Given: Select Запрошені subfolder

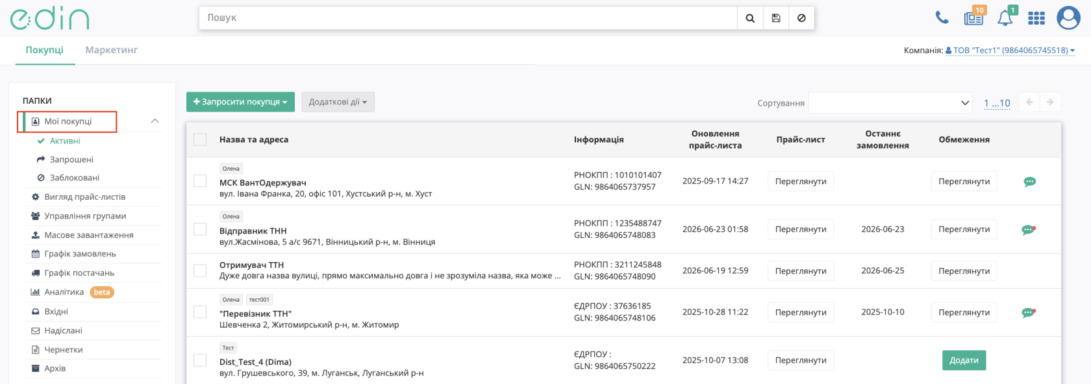Looking at the screenshot, I should (x=71, y=160).
